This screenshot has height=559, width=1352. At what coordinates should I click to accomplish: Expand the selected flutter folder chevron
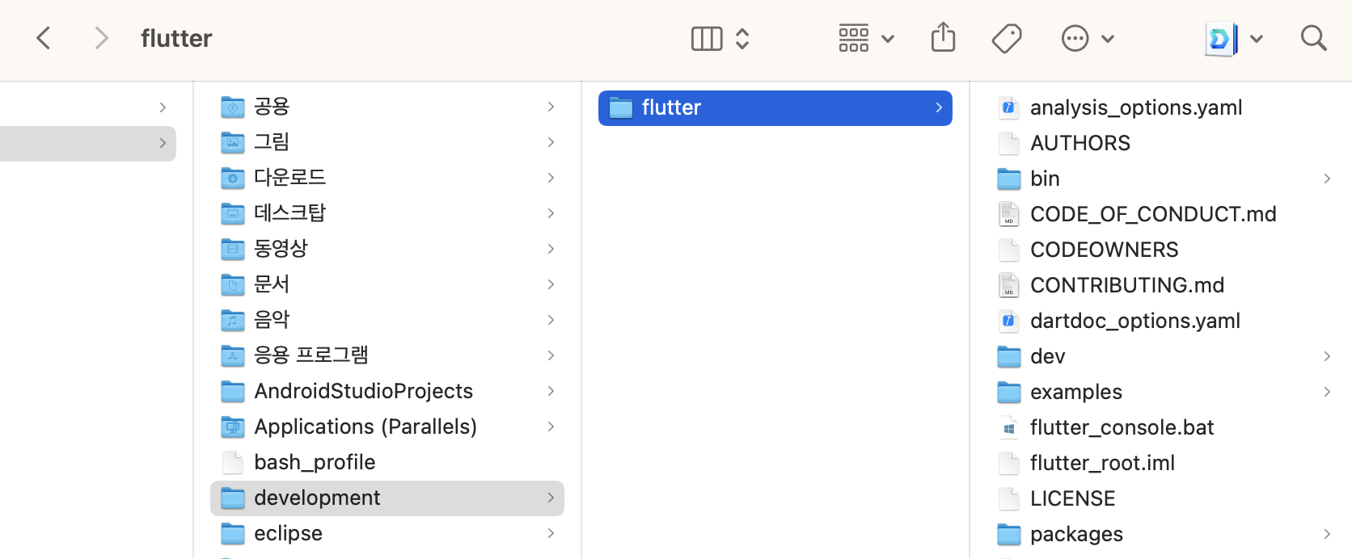coord(939,107)
